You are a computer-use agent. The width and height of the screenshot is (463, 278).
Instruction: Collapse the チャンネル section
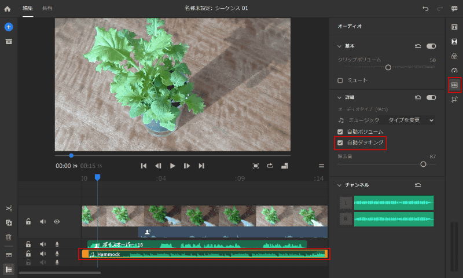340,185
